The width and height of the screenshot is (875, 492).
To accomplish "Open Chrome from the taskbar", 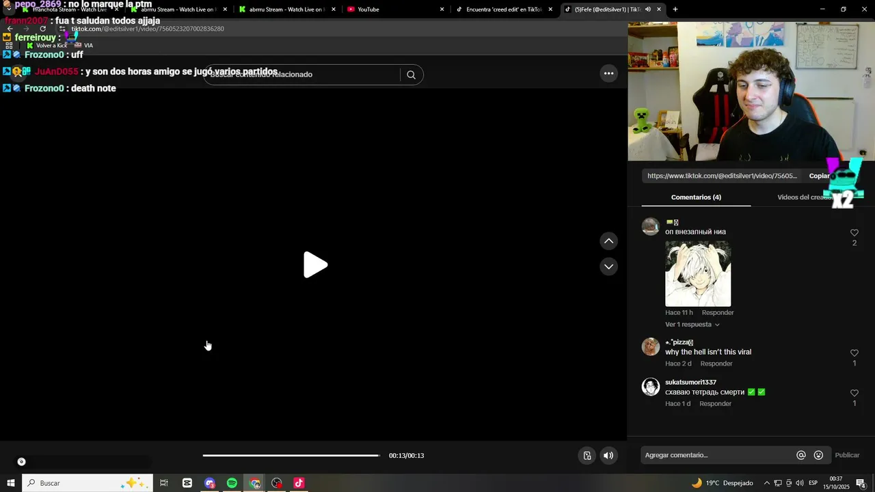I will 254,483.
